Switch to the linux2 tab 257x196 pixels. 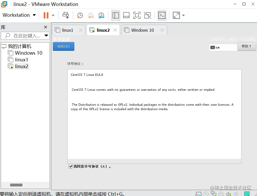(x=103, y=30)
